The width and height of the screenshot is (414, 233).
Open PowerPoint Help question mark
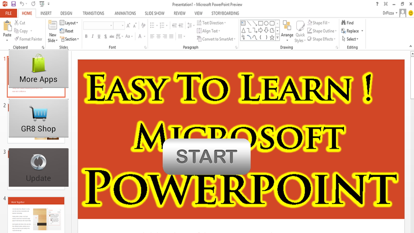377,4
